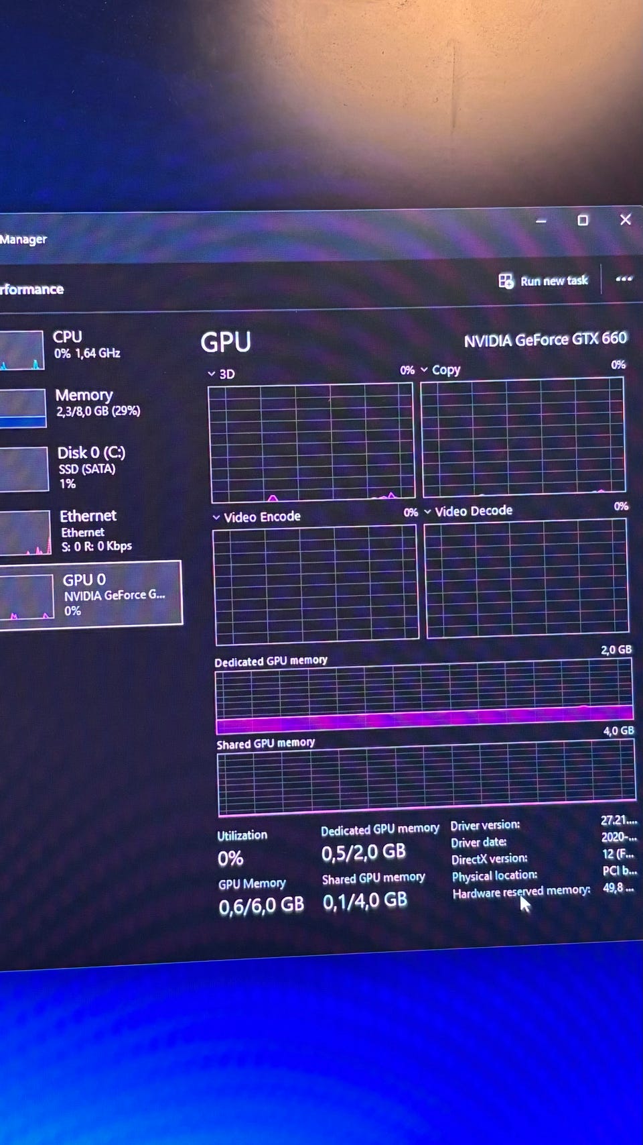
Task: Click the Physical location label
Action: (x=495, y=875)
